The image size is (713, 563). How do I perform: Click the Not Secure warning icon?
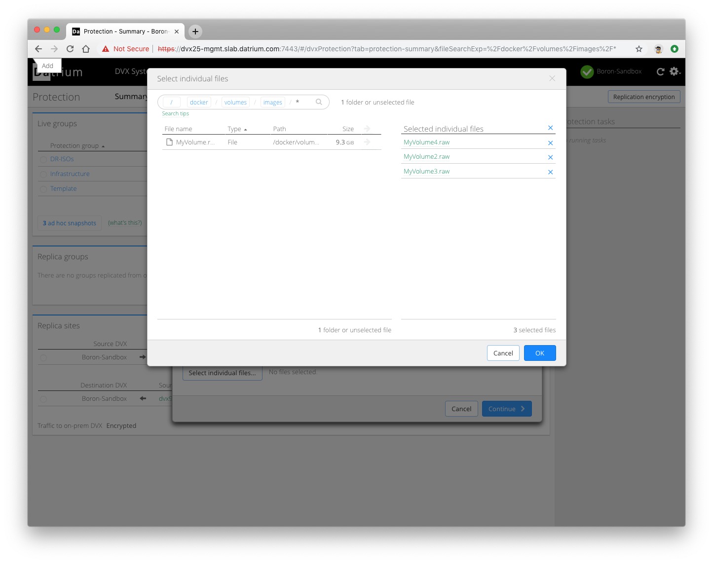click(106, 49)
